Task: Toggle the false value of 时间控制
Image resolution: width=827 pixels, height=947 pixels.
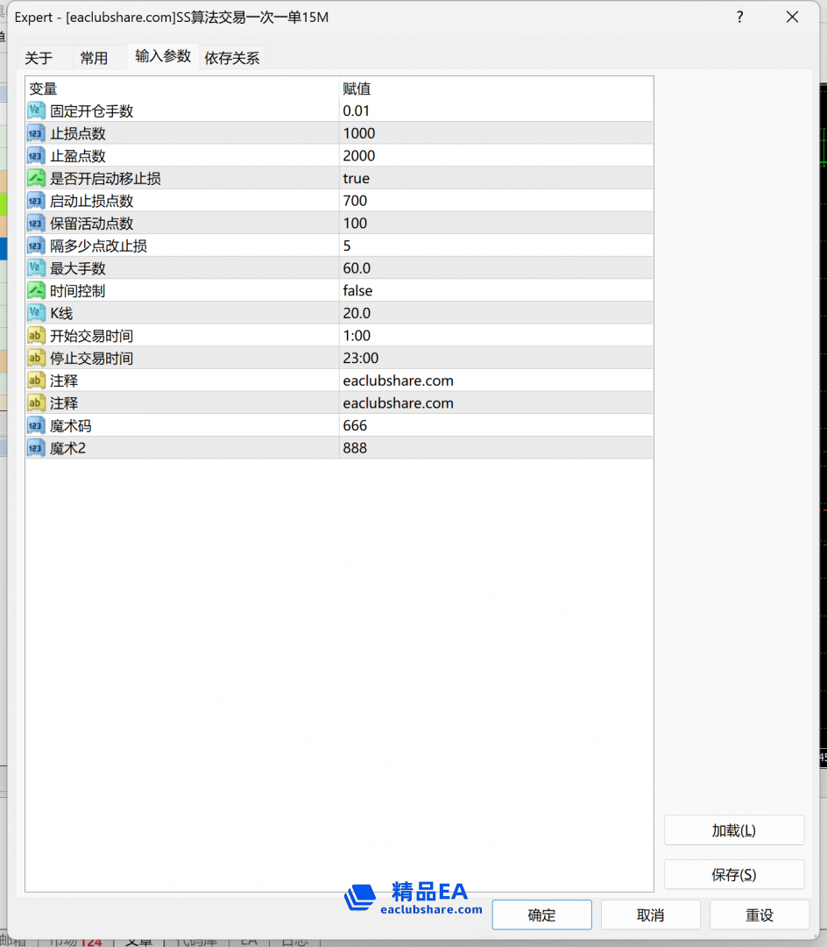Action: point(357,291)
